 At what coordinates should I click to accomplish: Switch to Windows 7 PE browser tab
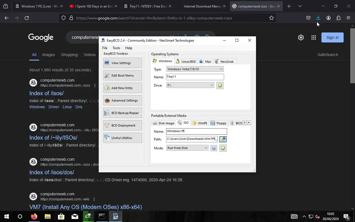(39, 6)
